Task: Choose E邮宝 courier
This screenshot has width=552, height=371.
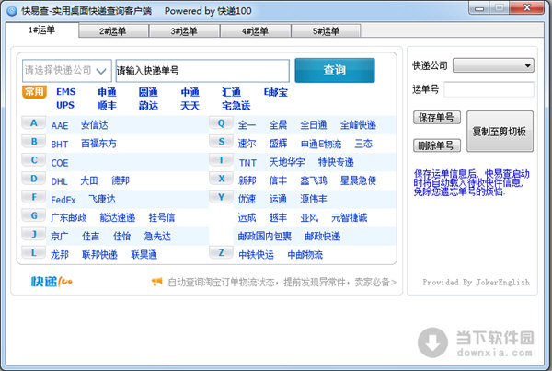Action: point(276,92)
